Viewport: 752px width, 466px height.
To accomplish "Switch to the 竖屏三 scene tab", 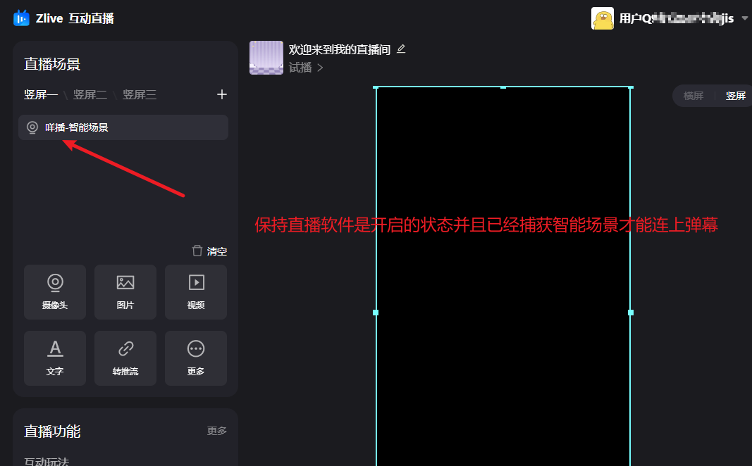I will point(139,94).
